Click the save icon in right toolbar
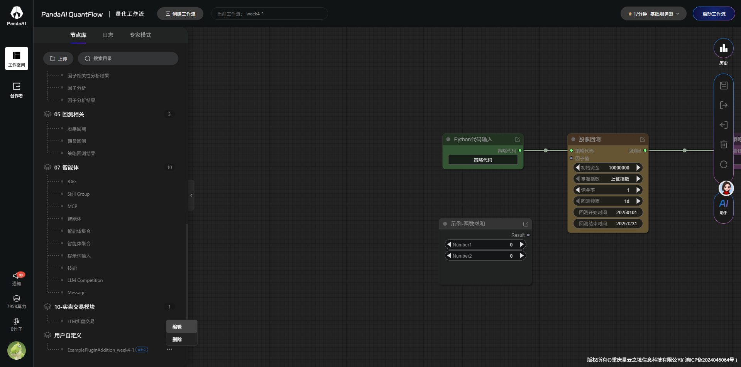This screenshot has width=741, height=367. 724,85
